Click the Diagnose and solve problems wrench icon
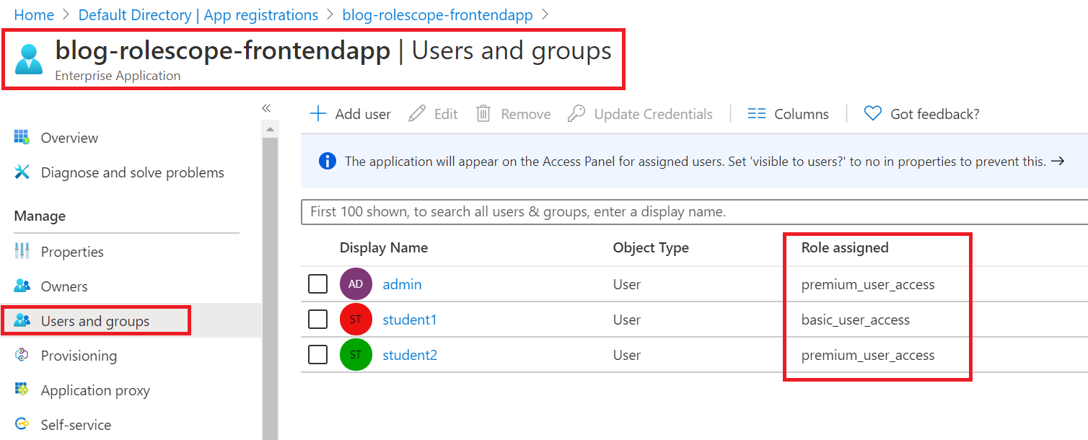 pyautogui.click(x=22, y=172)
